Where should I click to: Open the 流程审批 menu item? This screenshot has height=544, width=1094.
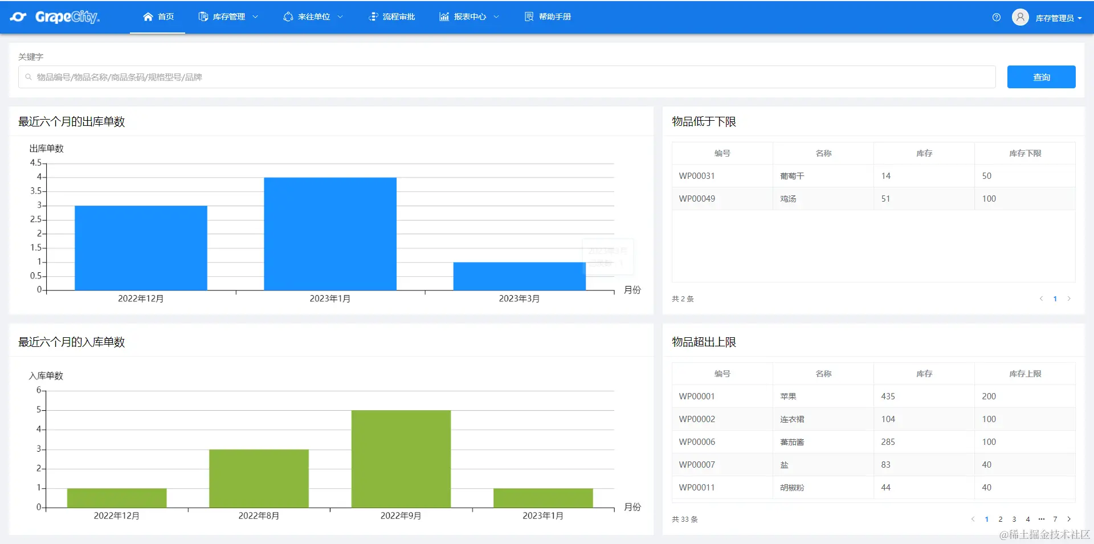pos(392,17)
